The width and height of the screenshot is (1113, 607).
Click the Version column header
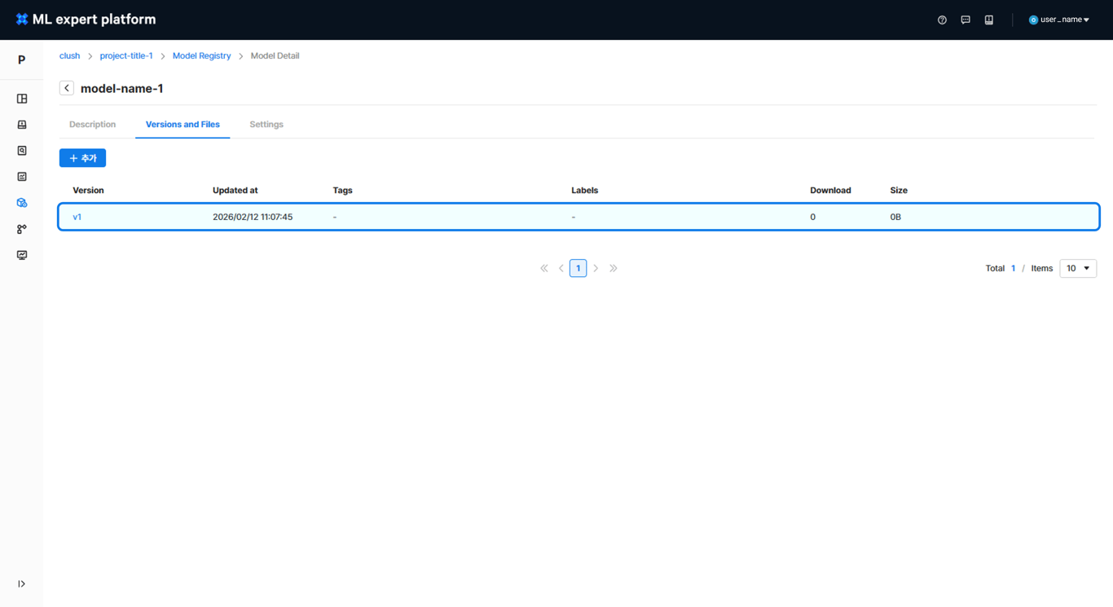pyautogui.click(x=89, y=191)
